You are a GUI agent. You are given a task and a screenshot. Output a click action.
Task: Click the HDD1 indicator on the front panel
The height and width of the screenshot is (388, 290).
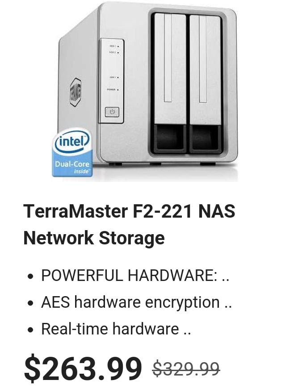point(114,46)
